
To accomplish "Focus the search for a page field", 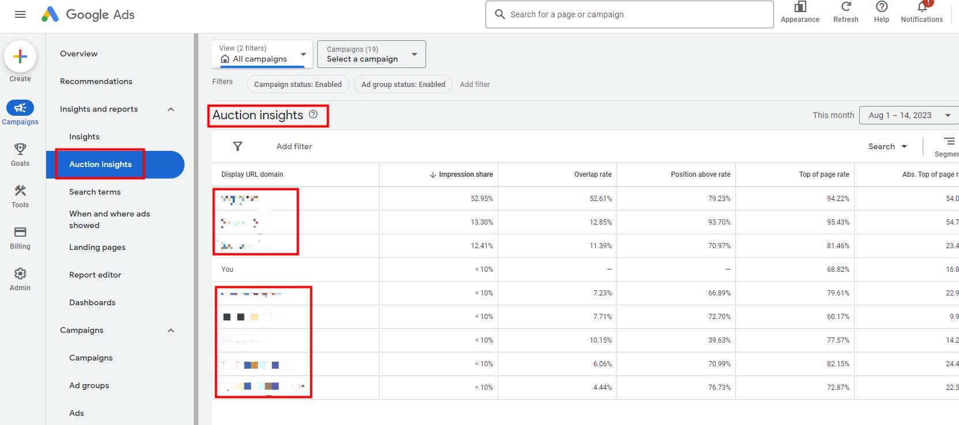I will pos(634,14).
